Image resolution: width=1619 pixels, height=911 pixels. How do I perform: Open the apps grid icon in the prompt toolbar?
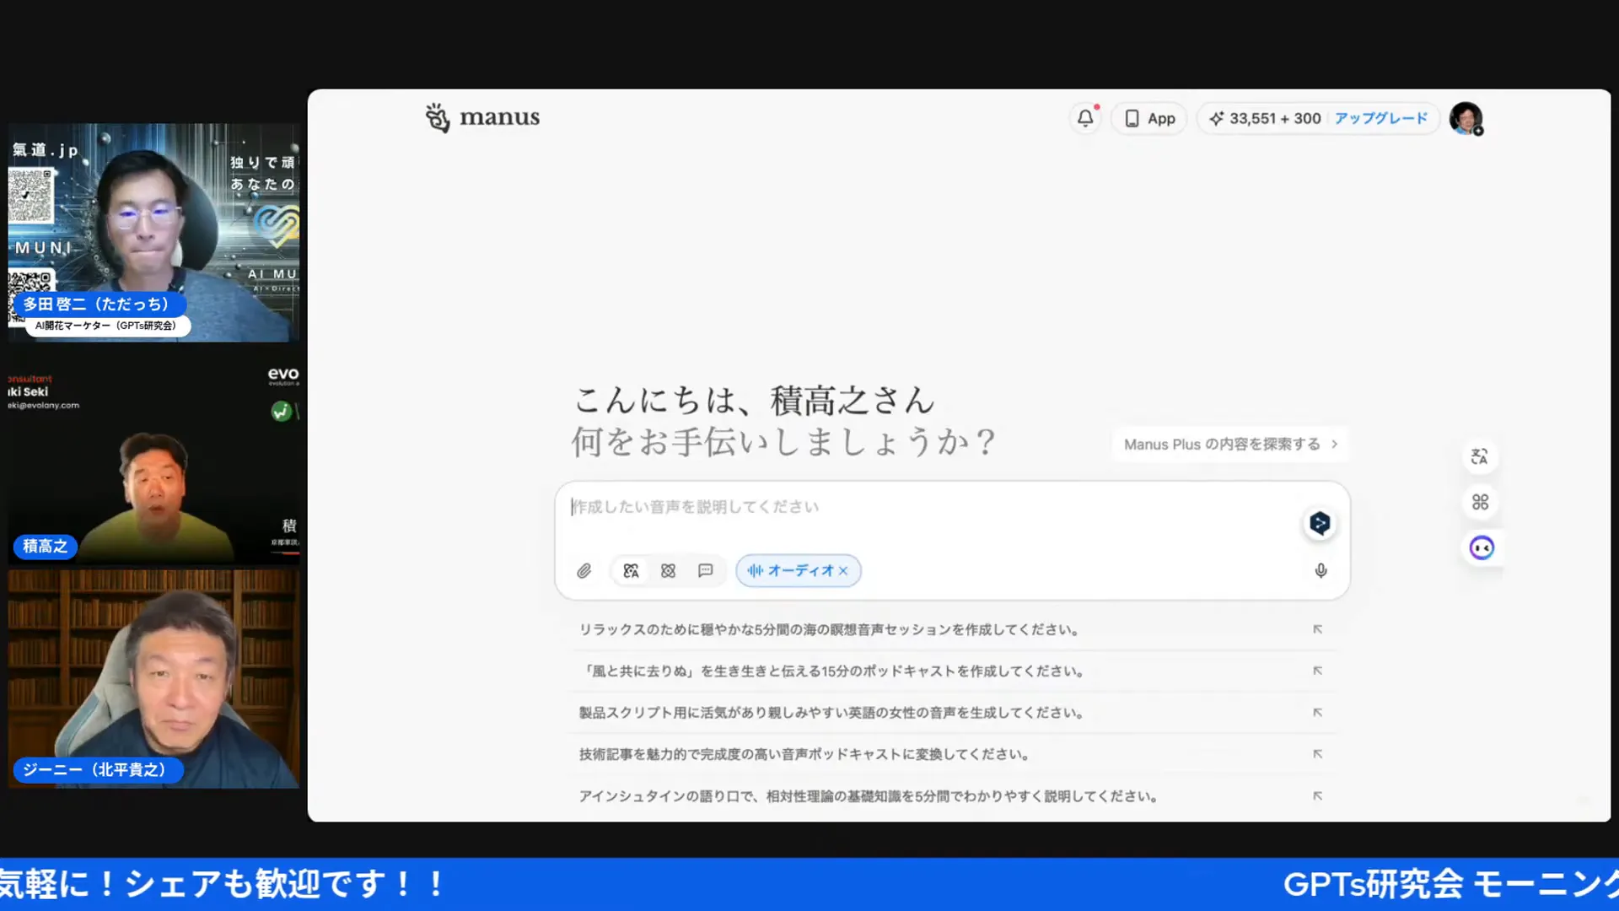coord(668,571)
